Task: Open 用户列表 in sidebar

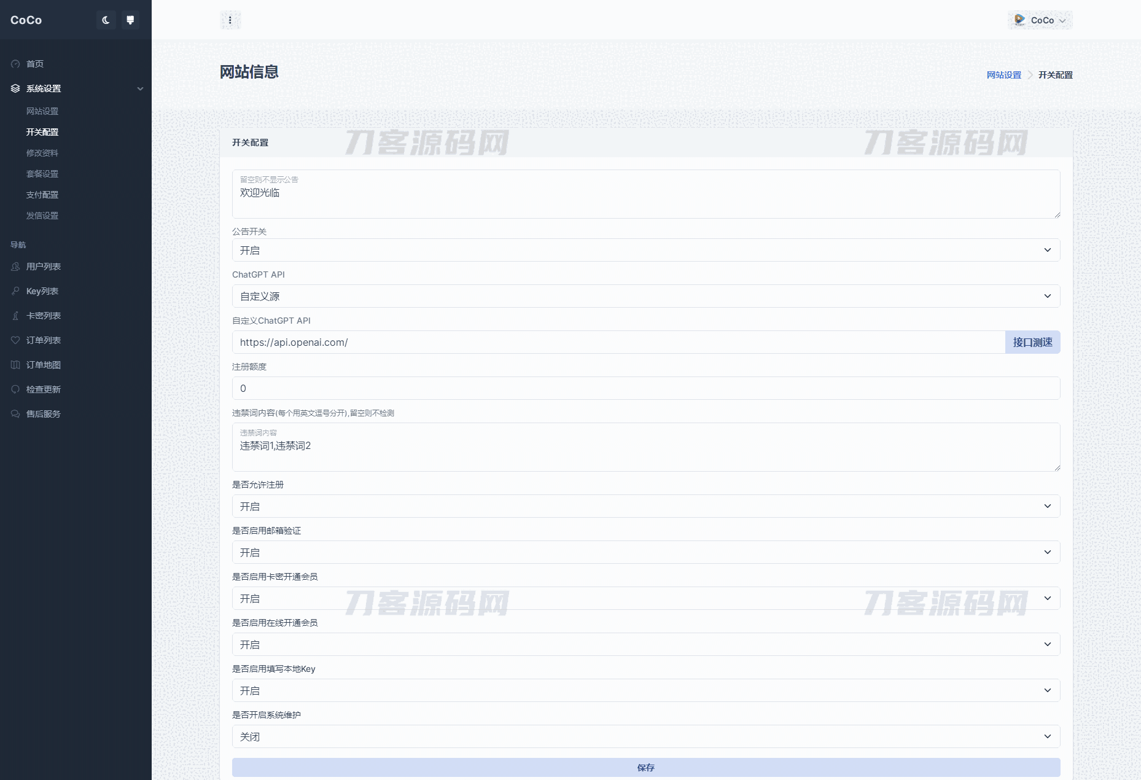Action: 44,267
